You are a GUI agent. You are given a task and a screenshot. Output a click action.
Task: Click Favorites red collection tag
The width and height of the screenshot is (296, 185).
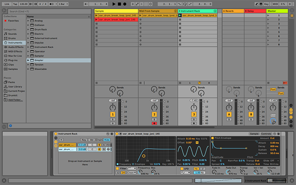tap(5, 21)
